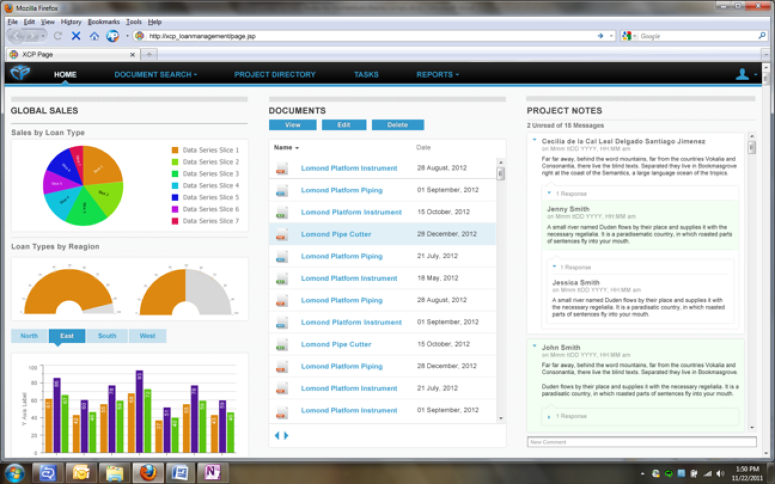Click file icon beside Lomond Pipe Cutter December
Image resolution: width=775 pixels, height=484 pixels.
(282, 234)
